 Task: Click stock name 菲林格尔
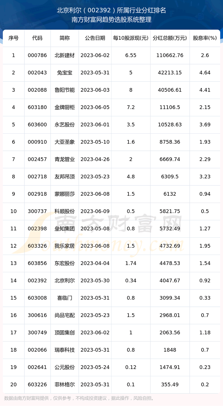tap(65, 385)
